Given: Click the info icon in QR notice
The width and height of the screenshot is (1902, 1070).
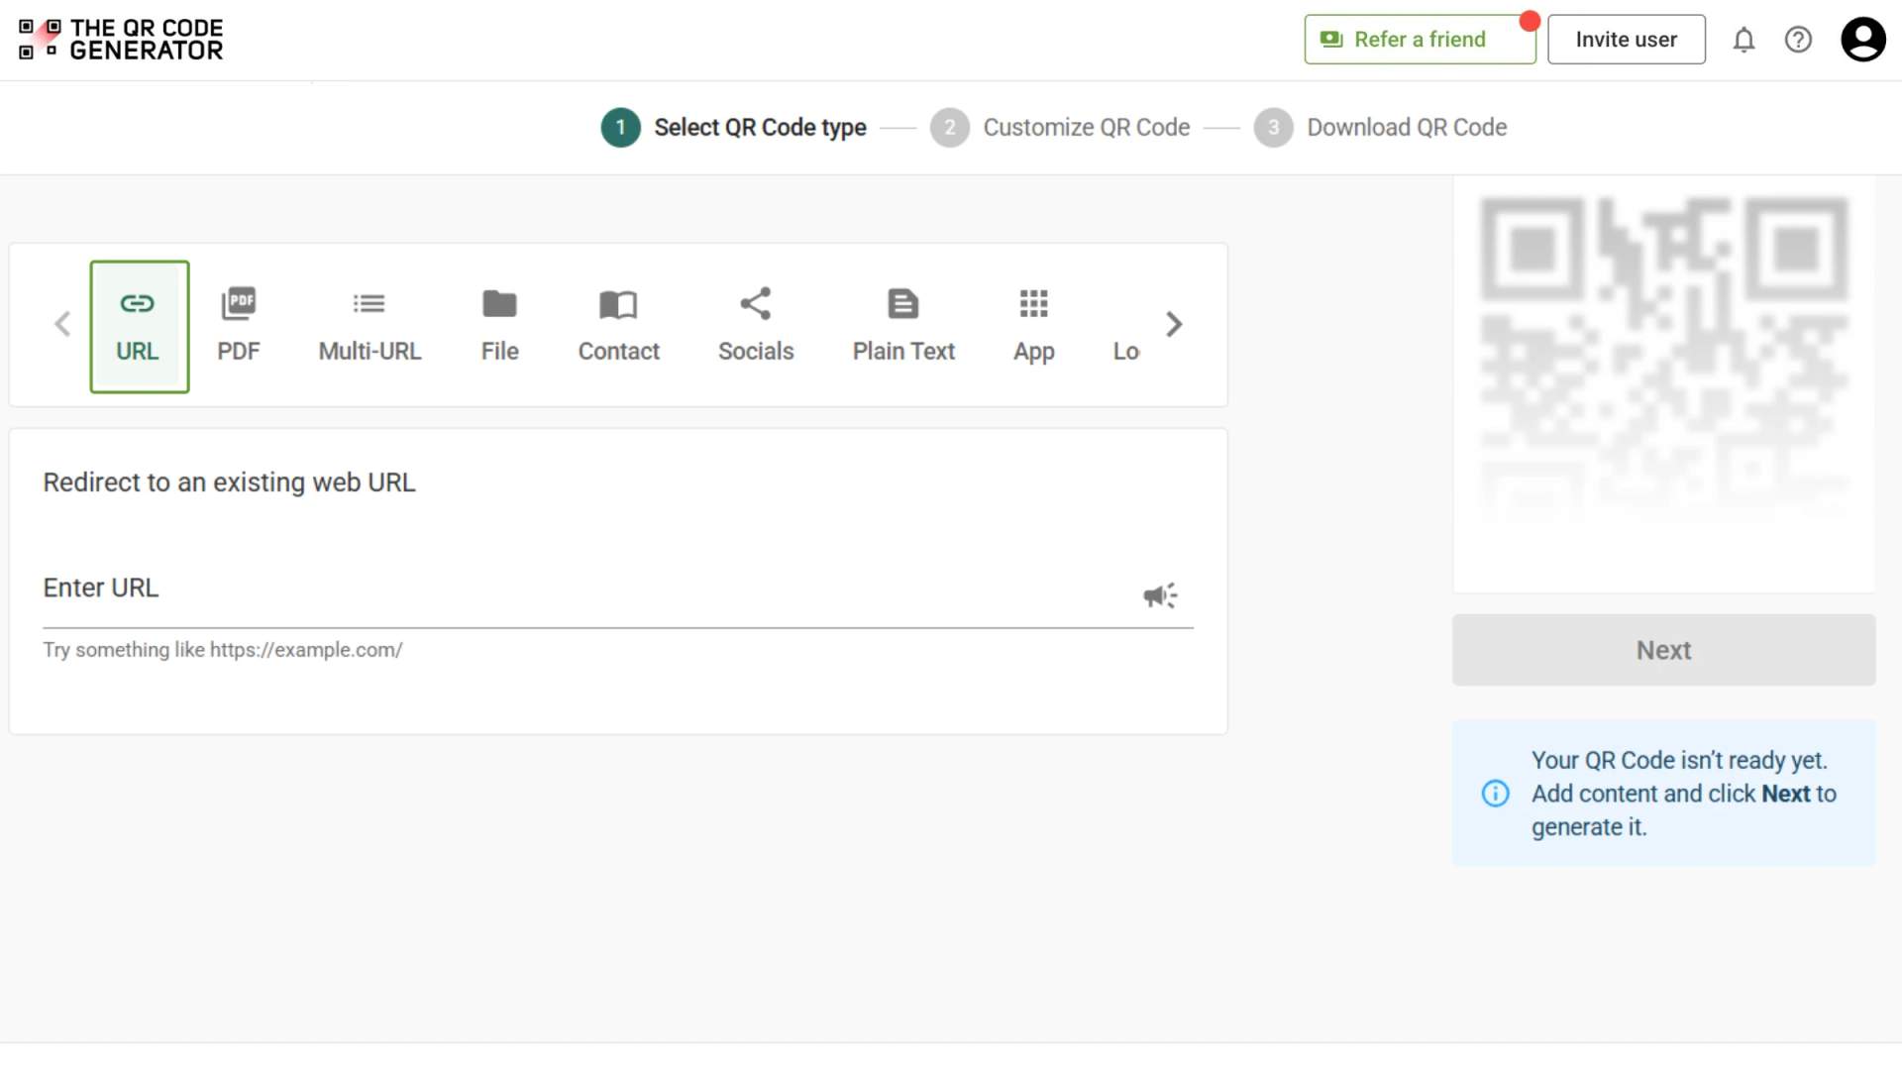Looking at the screenshot, I should pyautogui.click(x=1495, y=794).
